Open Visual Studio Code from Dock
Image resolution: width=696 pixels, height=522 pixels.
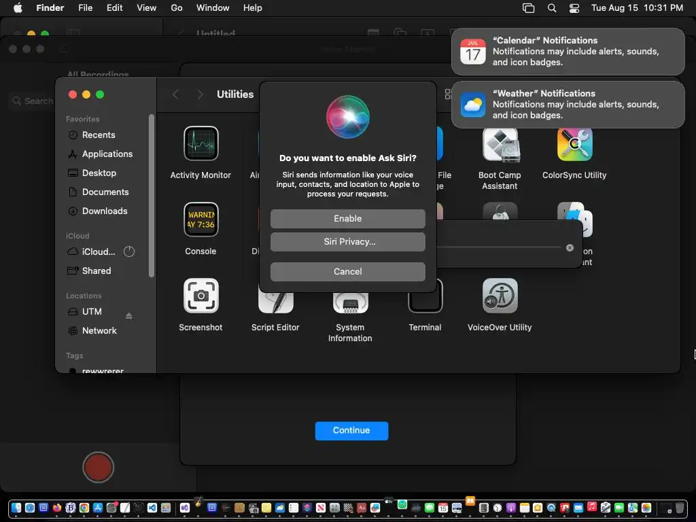152,508
